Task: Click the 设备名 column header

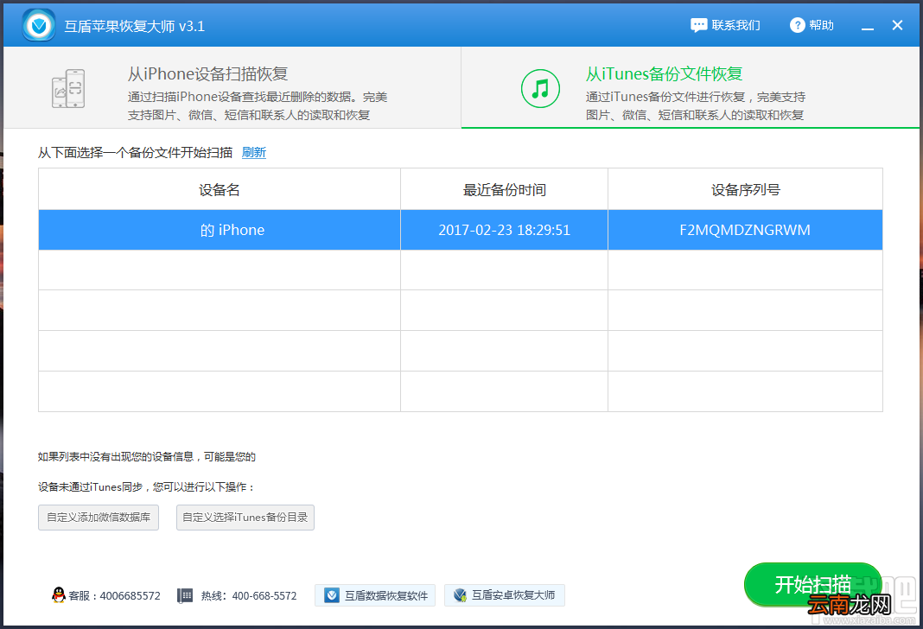Action: tap(220, 189)
